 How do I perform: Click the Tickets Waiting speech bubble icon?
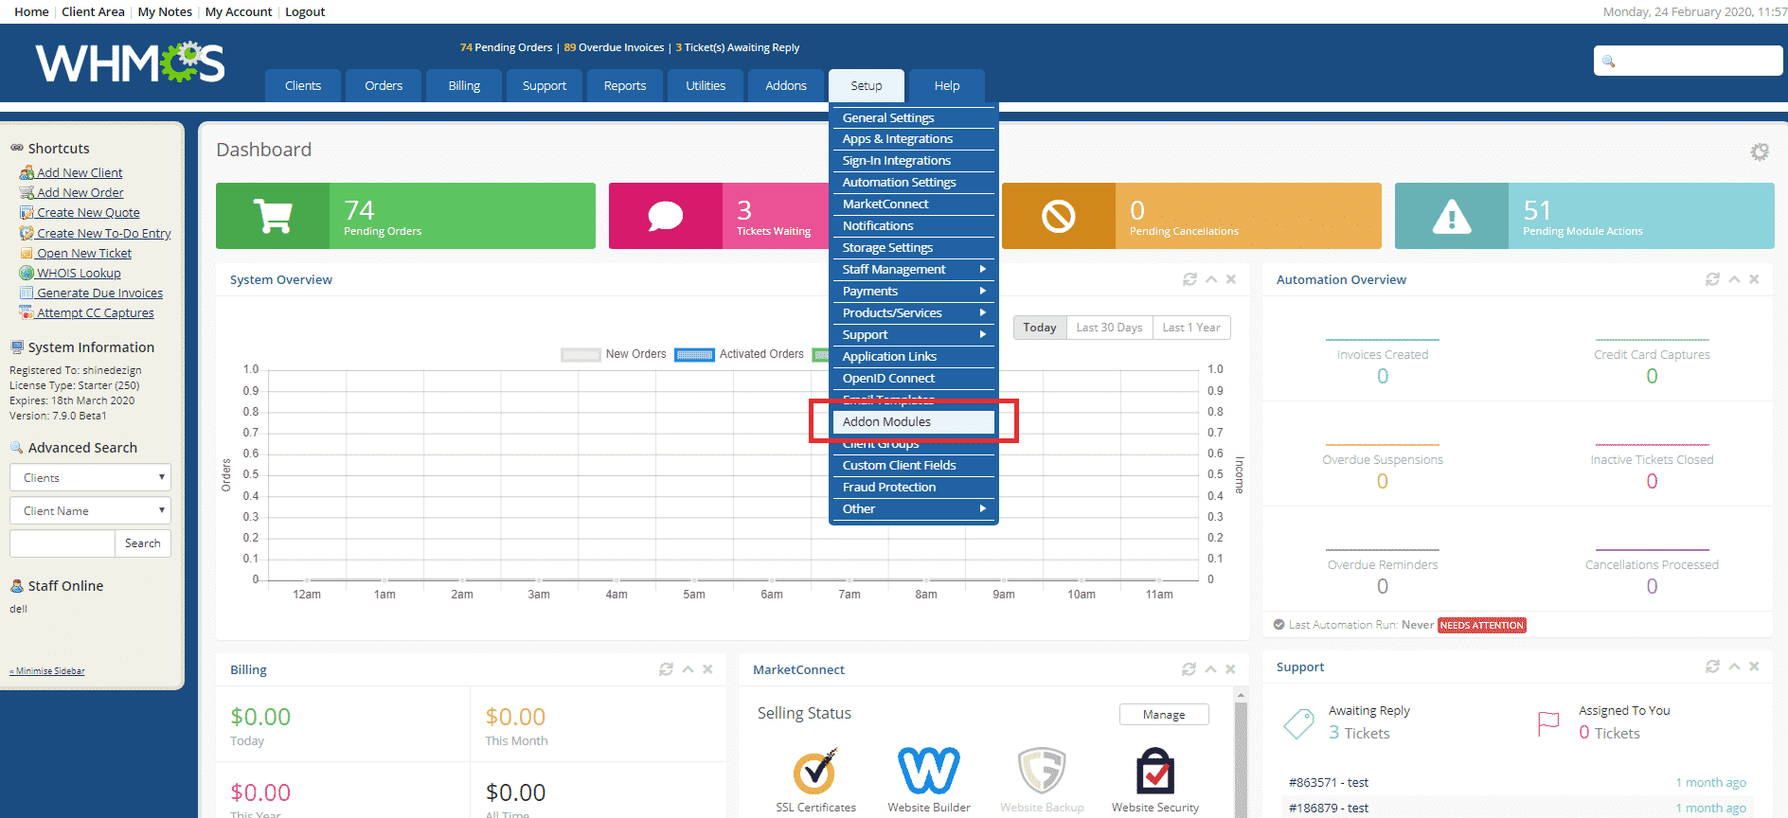pyautogui.click(x=665, y=216)
